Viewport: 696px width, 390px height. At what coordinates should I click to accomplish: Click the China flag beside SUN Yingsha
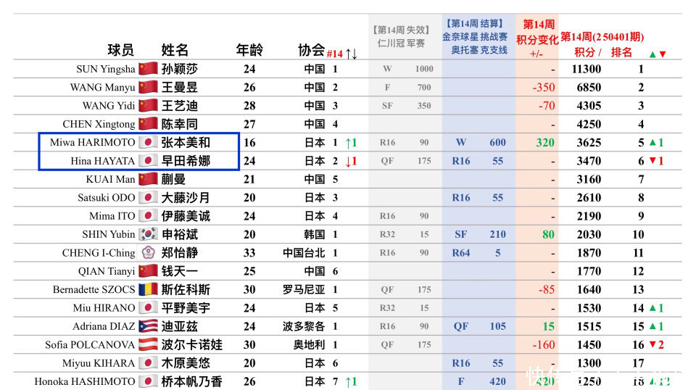tap(148, 69)
